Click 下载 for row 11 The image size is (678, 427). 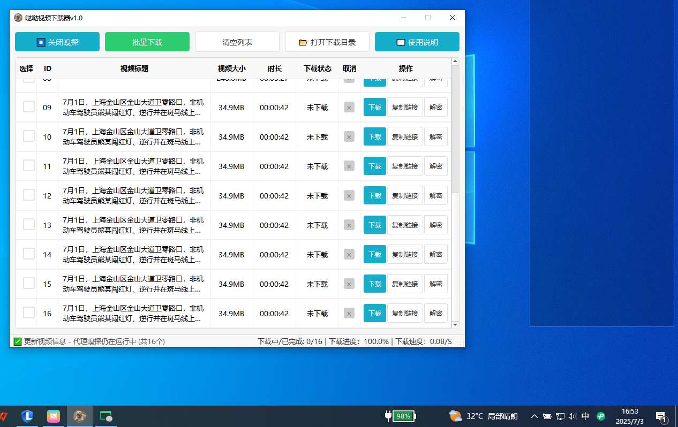(x=375, y=166)
